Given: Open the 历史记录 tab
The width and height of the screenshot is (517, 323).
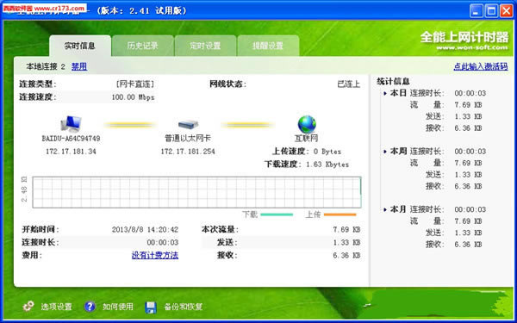Looking at the screenshot, I should tap(142, 46).
